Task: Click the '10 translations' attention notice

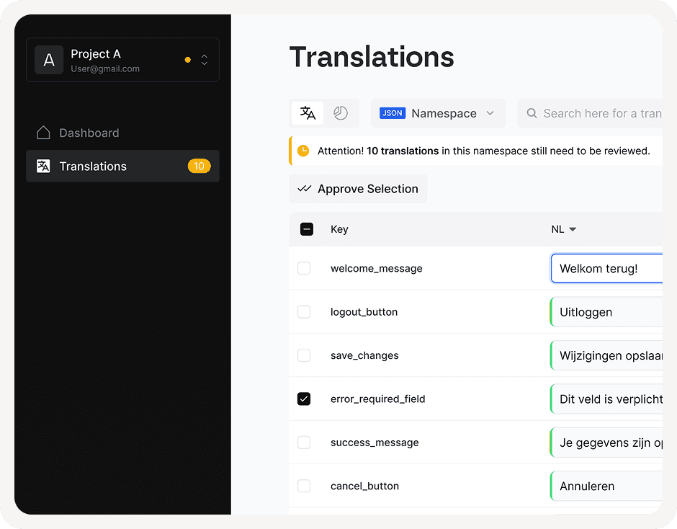Action: point(476,151)
